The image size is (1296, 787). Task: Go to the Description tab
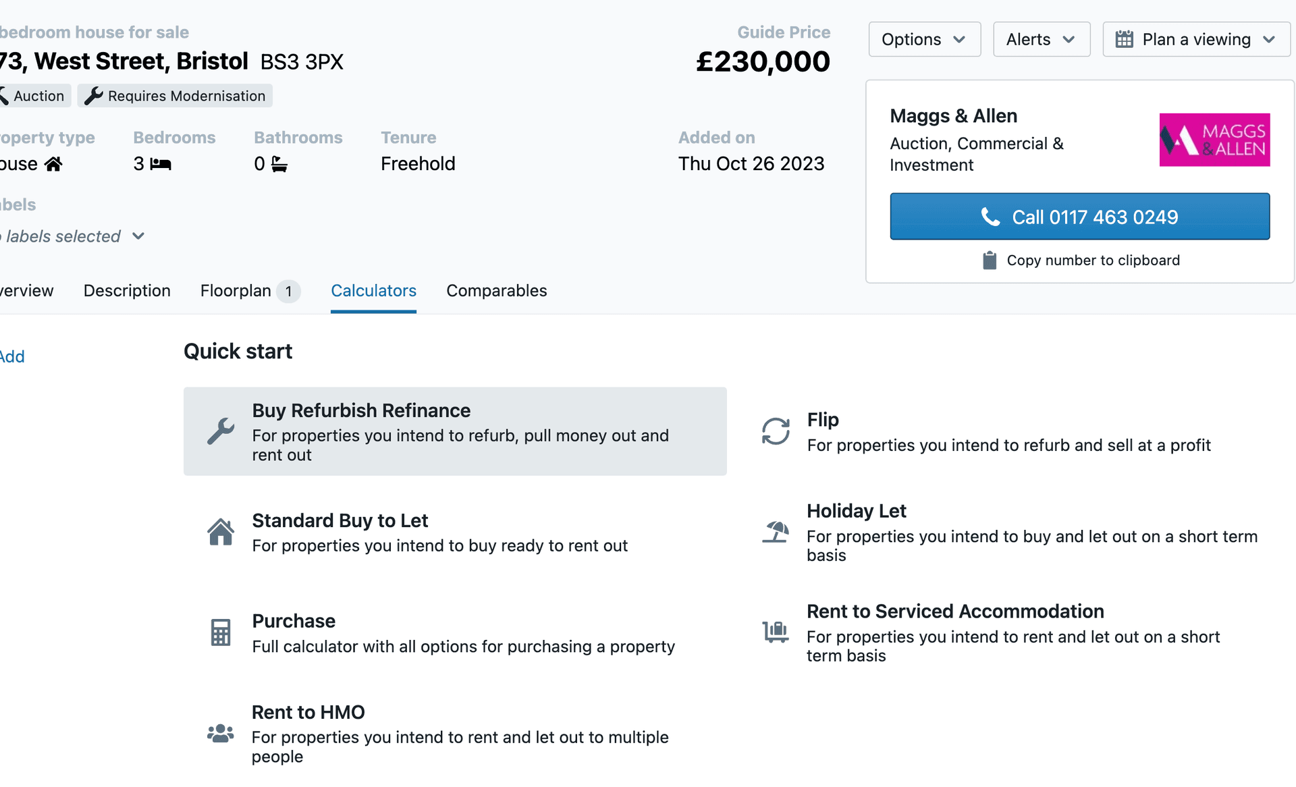(x=127, y=291)
